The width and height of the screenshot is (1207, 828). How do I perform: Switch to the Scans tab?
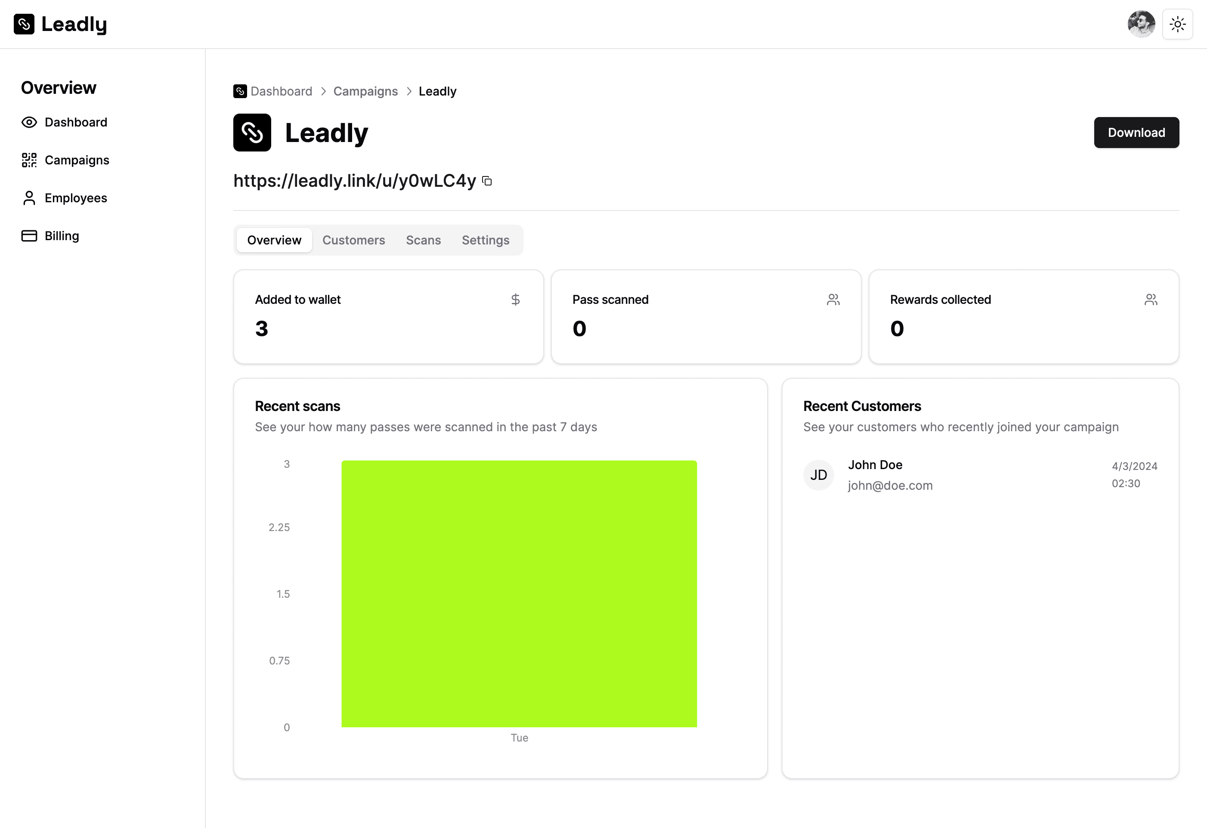[x=423, y=240]
